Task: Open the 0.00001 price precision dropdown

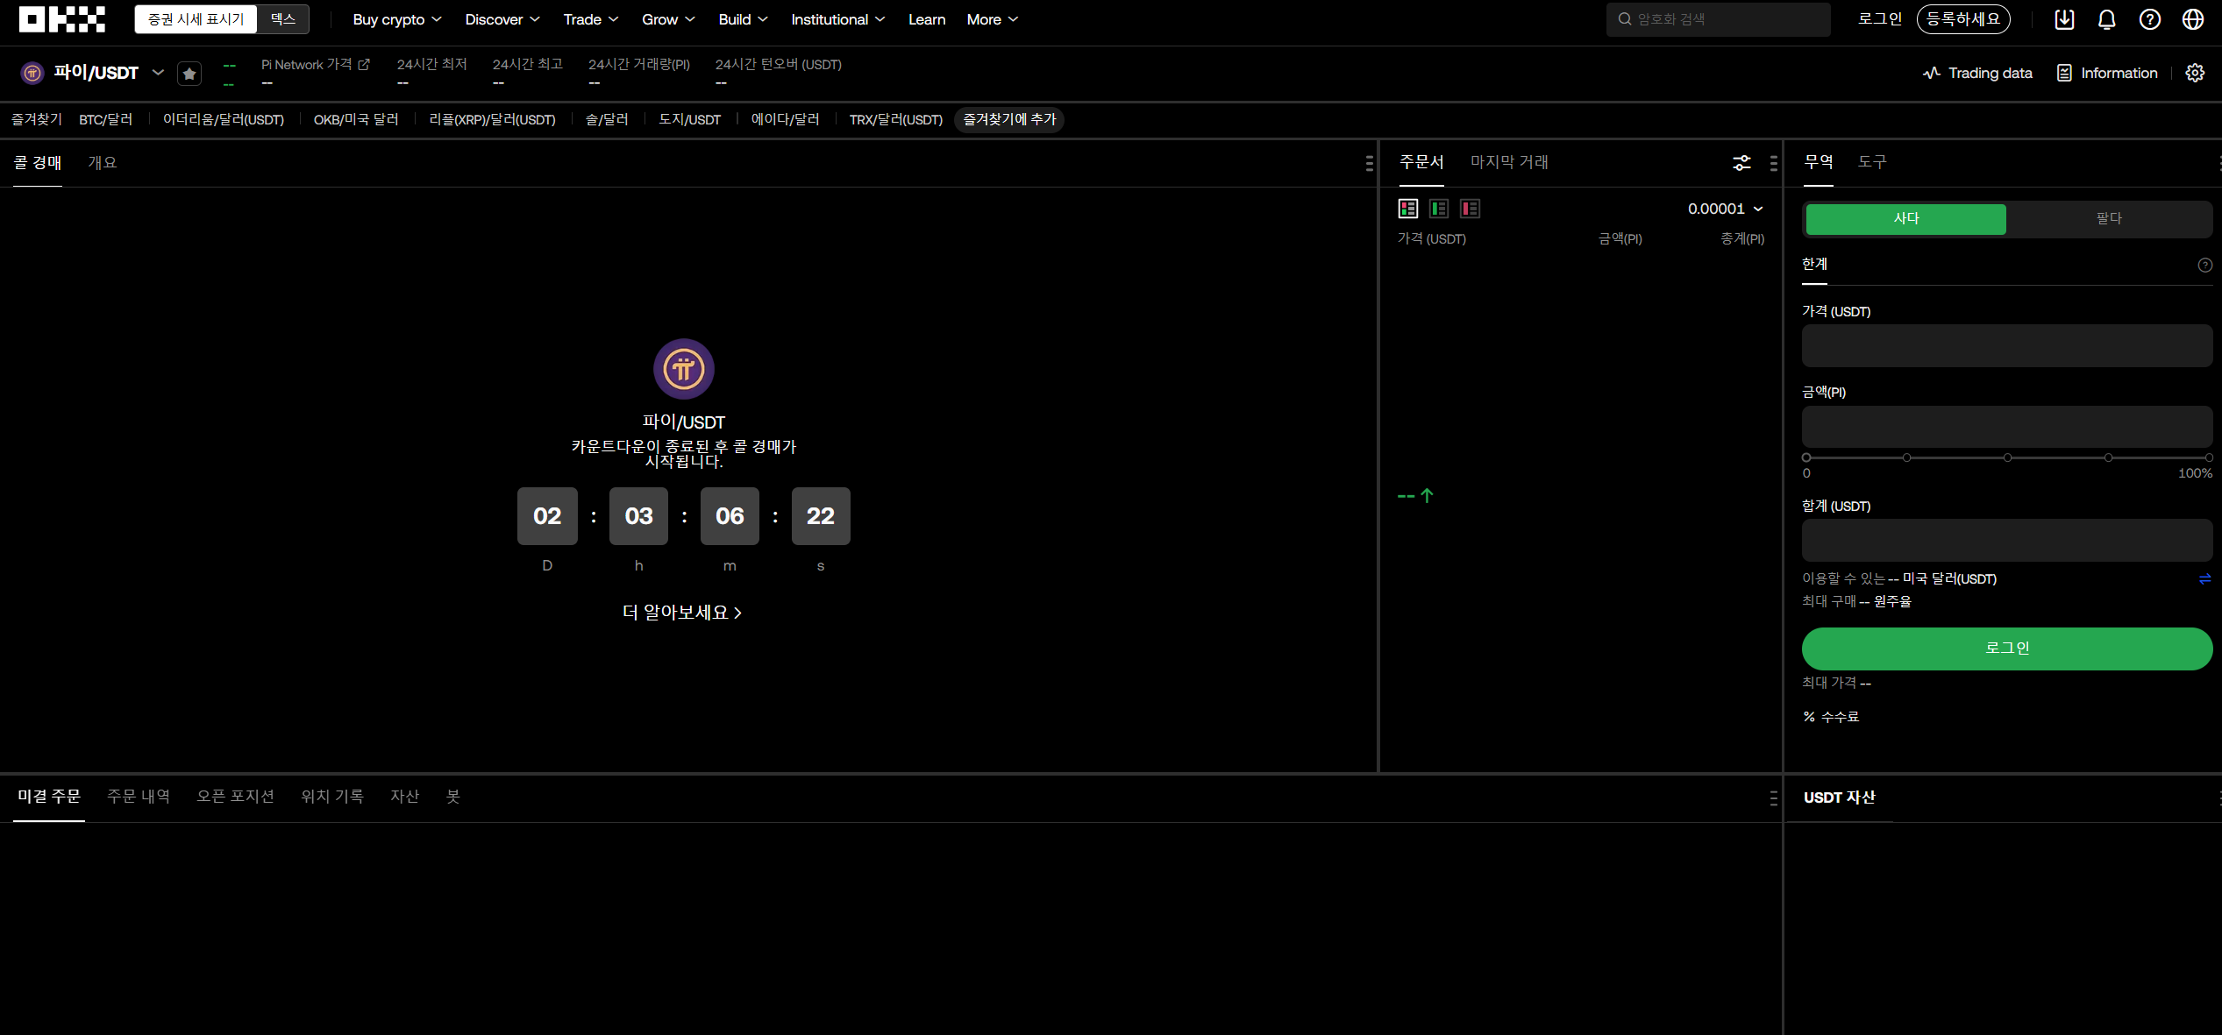Action: 1726,209
